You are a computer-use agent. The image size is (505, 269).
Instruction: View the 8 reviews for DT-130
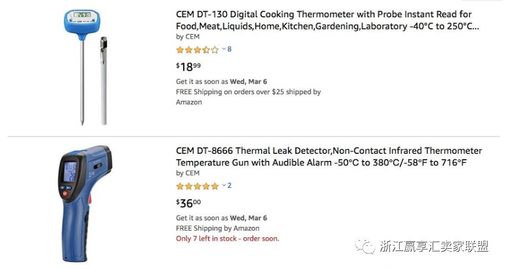click(229, 49)
